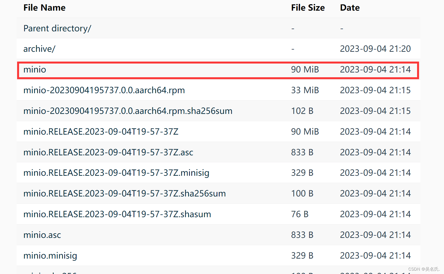444x274 pixels.
Task: Select the 329 B size in the minio.minisig row
Action: click(x=302, y=256)
